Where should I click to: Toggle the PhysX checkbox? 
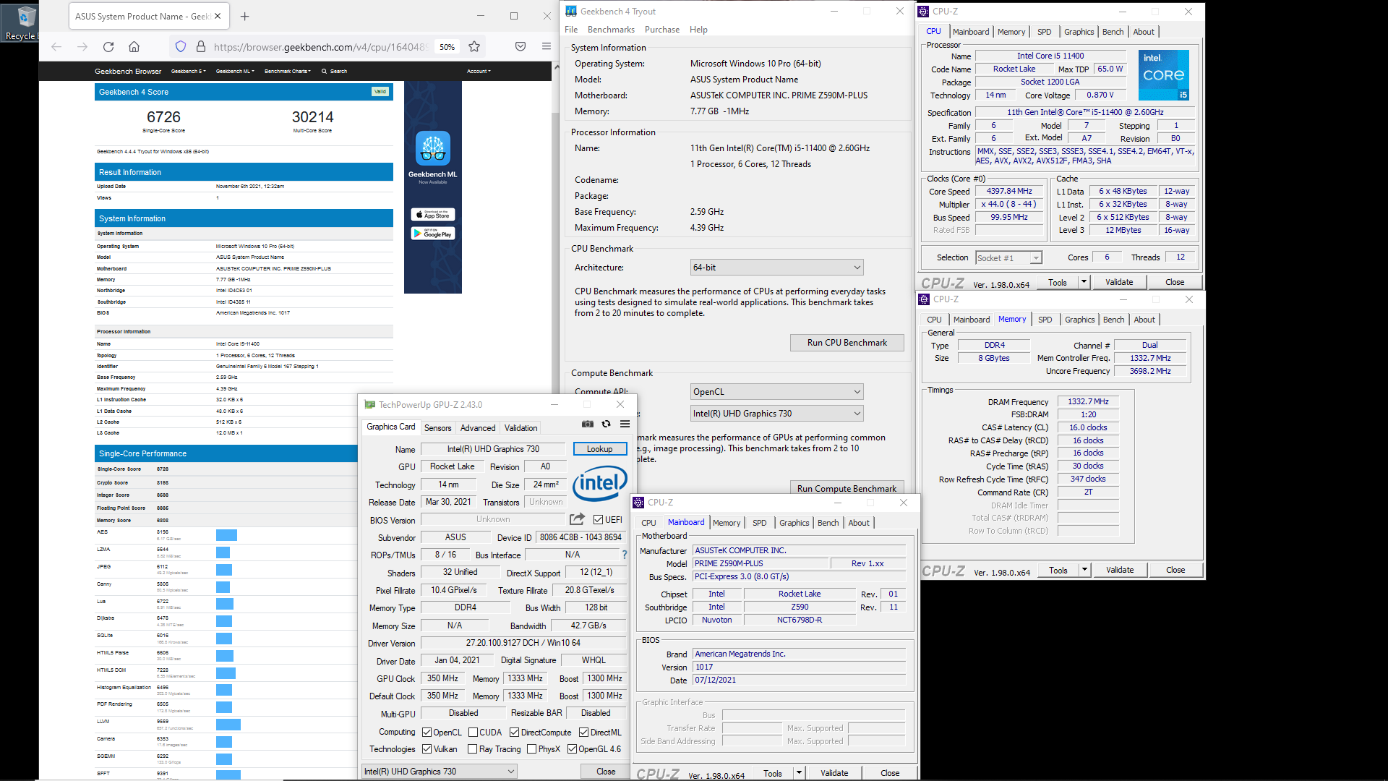532,749
